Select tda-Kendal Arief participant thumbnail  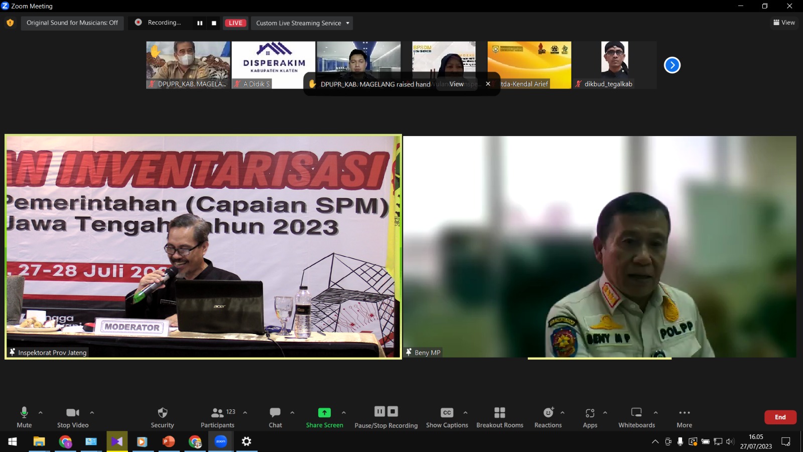tap(529, 65)
